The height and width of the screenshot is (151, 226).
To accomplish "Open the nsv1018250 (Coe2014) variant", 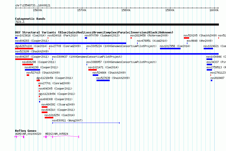I will [60, 115].
